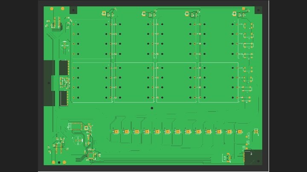
Task: Click the round capacitor footprint near the top-left
Action: [x=64, y=45]
